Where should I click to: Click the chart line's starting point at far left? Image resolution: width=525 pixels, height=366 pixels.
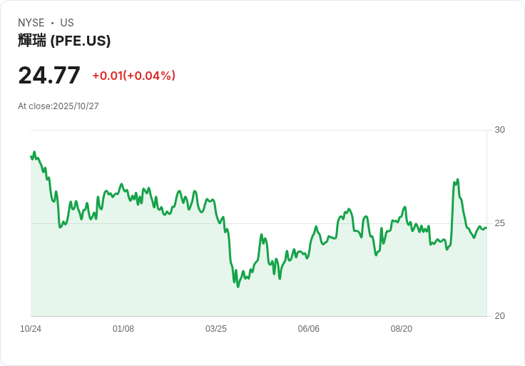(x=31, y=156)
